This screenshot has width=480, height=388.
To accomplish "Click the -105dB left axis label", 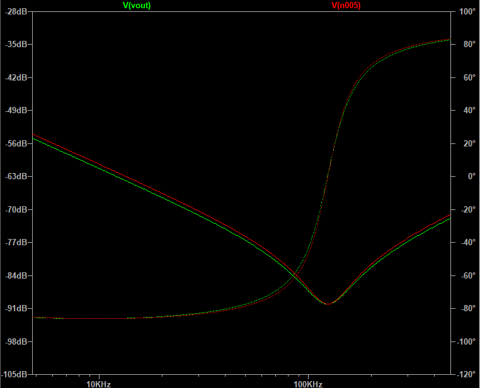I will click(14, 374).
